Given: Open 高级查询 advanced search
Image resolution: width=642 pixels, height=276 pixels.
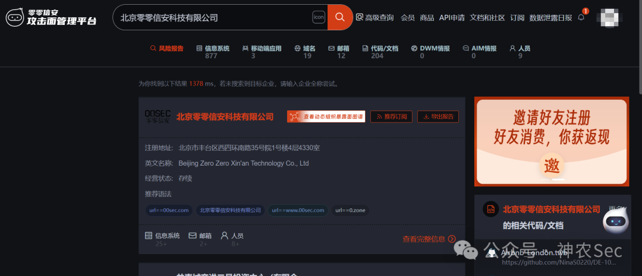Looking at the screenshot, I should [374, 18].
